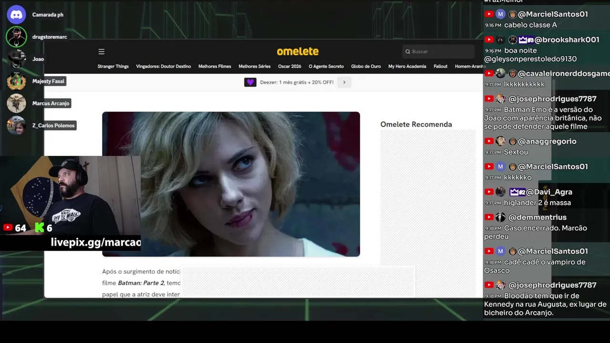Image resolution: width=610 pixels, height=343 pixels.
Task: Click username @demmentrius in chat
Action: tap(538, 217)
